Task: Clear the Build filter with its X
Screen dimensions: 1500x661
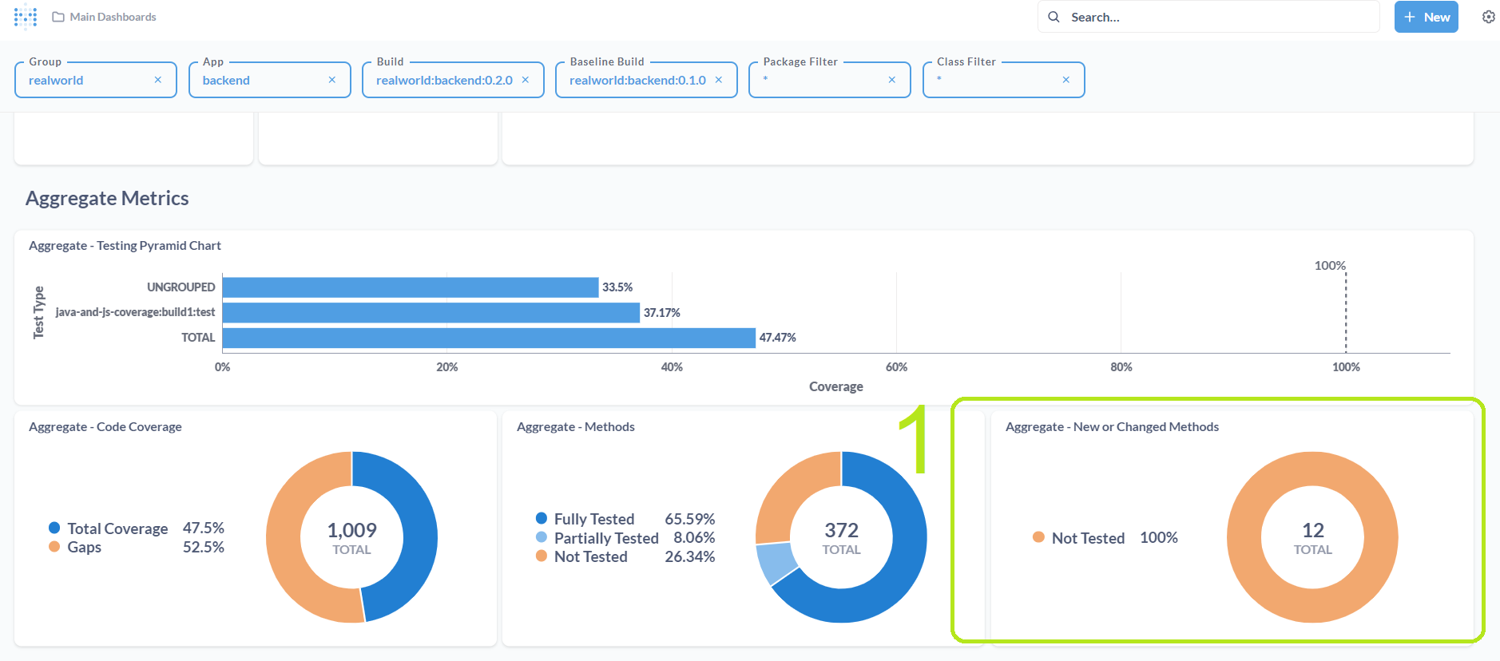Action: [526, 80]
